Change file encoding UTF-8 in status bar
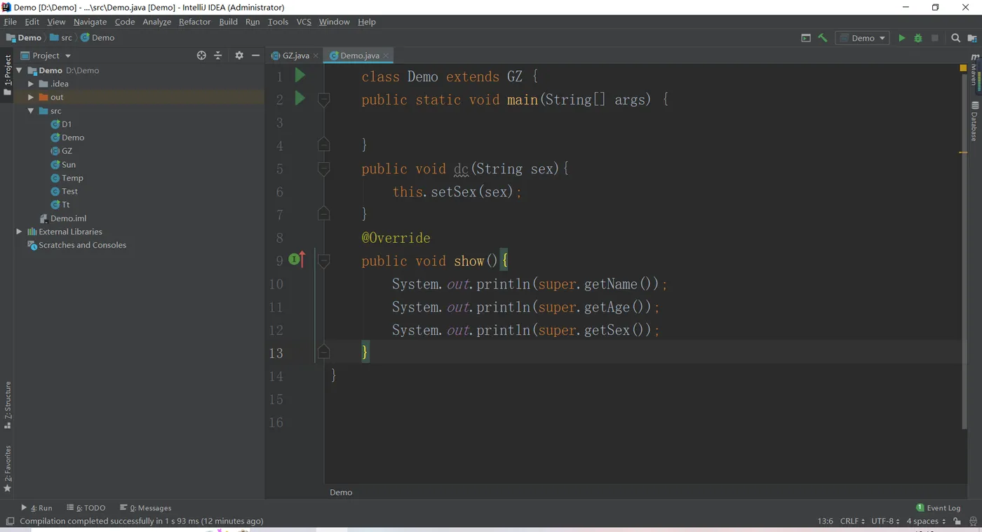The height and width of the screenshot is (532, 982). (x=886, y=521)
